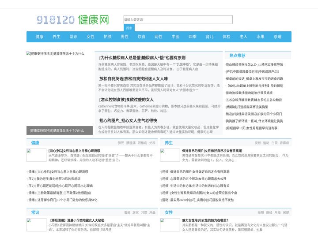Click the 女性 section heading
Viewport: 318px width, 238px height.
click(169, 212)
